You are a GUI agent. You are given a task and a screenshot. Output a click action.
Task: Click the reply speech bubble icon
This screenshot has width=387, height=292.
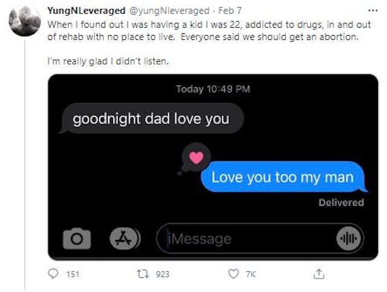53,274
